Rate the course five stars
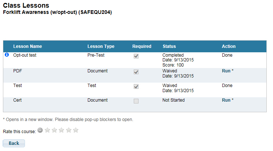273x151 pixels. point(76,130)
